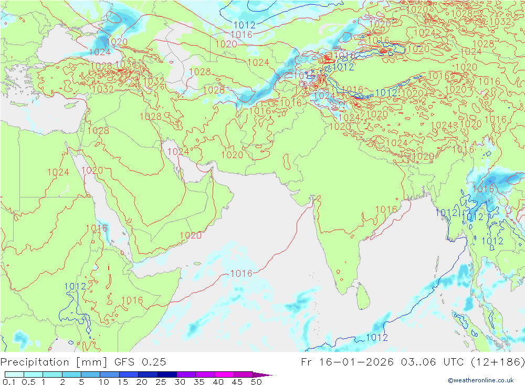This screenshot has width=525, height=385.
Task: Pick the 20–25 mm legend swatch
Action: pyautogui.click(x=148, y=374)
